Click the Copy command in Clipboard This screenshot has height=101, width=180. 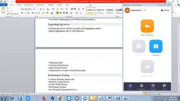(9, 11)
